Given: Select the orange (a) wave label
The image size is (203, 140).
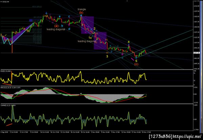Looking at the screenshot, I should click(57, 26).
